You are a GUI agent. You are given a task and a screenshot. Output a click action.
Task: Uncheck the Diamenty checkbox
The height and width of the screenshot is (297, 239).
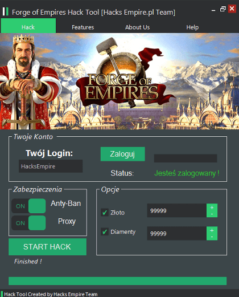pos(105,231)
